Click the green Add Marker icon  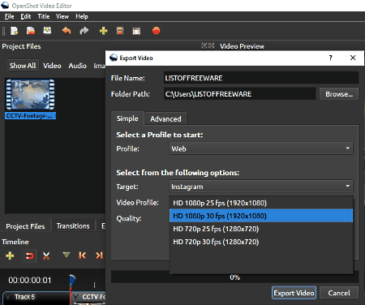click(x=67, y=255)
